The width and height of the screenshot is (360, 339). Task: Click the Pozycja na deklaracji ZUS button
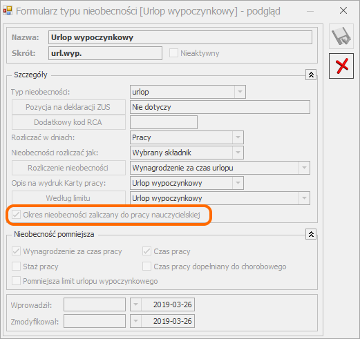click(68, 107)
